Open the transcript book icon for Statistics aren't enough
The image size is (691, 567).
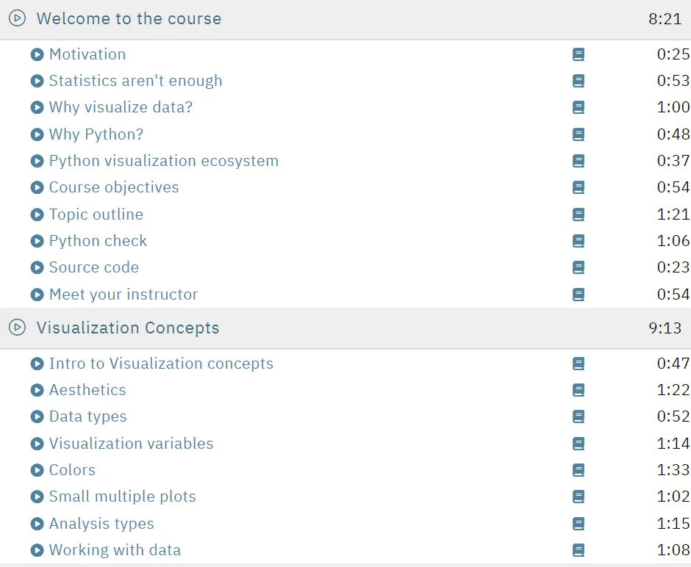579,81
